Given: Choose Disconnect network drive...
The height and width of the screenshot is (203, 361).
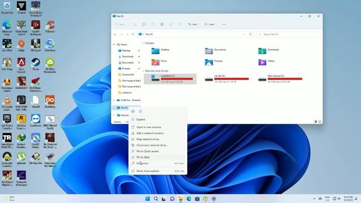Looking at the screenshot, I should point(158,145).
